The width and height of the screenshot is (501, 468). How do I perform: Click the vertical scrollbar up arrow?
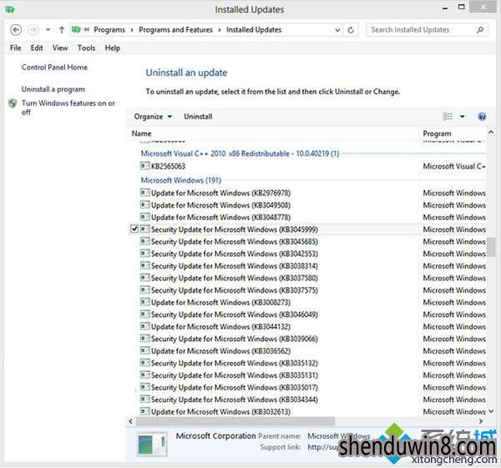click(491, 132)
